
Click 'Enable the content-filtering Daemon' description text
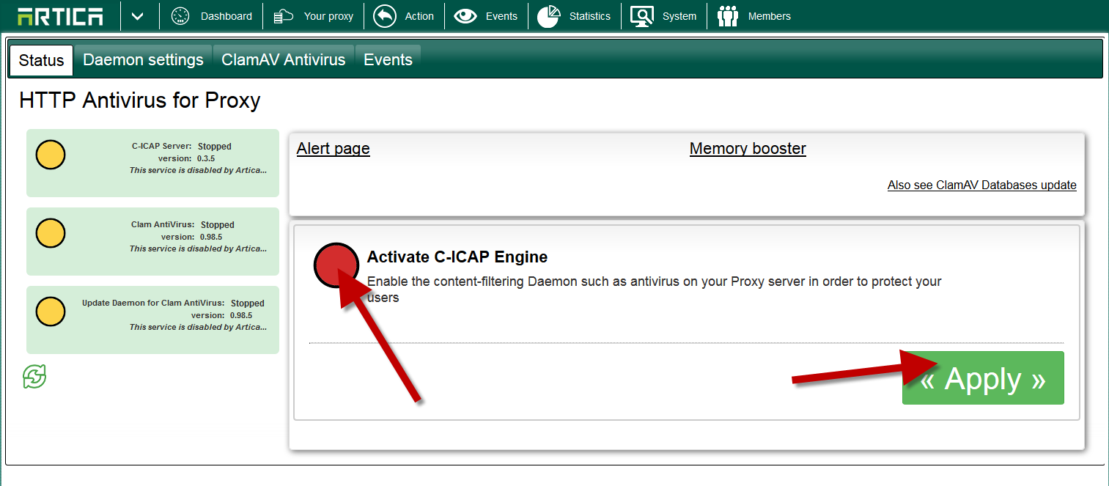click(x=655, y=289)
